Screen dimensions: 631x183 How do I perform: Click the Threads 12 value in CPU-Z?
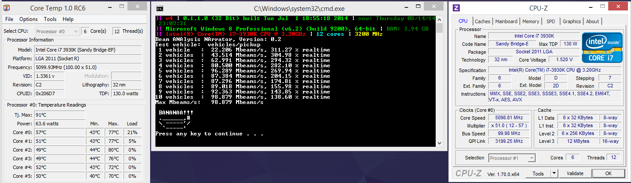[613, 158]
